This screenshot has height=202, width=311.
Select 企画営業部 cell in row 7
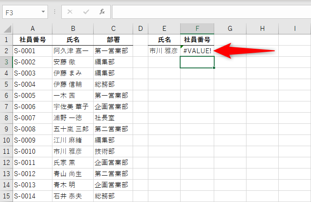pos(113,107)
